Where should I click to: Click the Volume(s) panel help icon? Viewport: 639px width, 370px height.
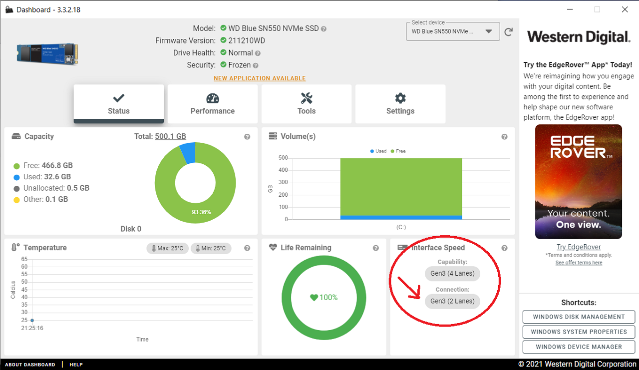504,137
